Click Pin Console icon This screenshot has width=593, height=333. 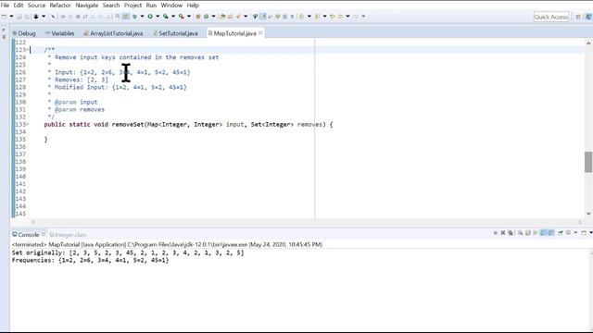pos(560,233)
